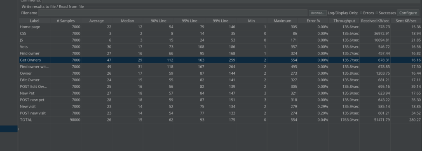
Task: Sort by Throughput column header
Action: tap(344, 21)
